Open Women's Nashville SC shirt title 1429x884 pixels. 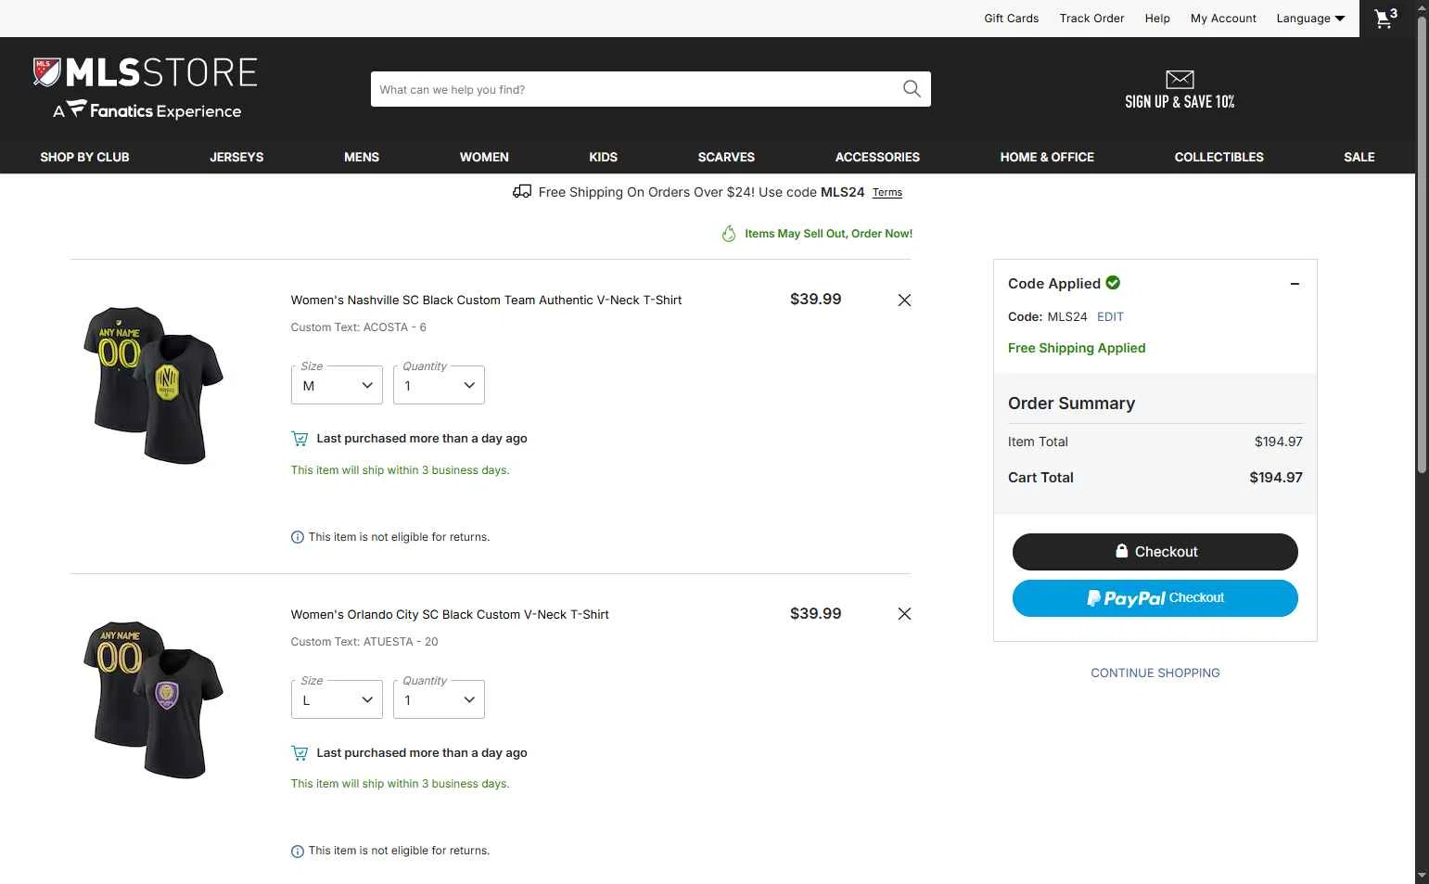tap(486, 301)
